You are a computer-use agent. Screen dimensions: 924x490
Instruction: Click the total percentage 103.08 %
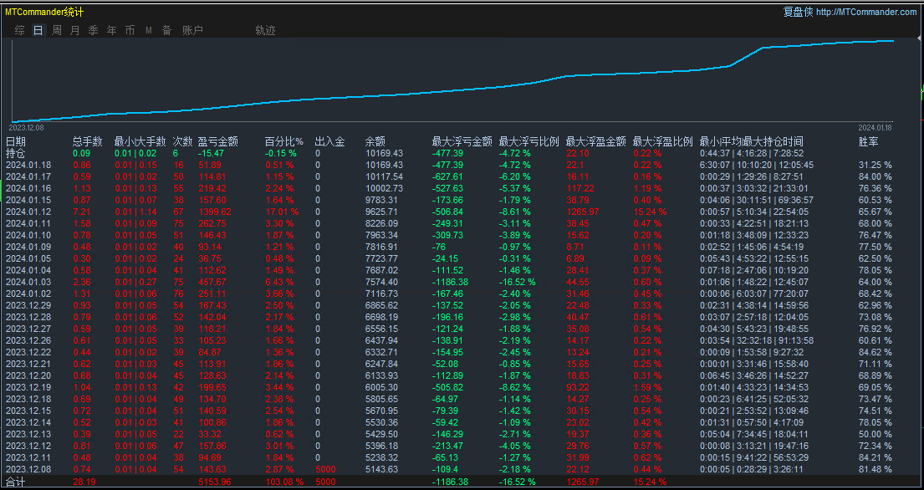coord(284,482)
